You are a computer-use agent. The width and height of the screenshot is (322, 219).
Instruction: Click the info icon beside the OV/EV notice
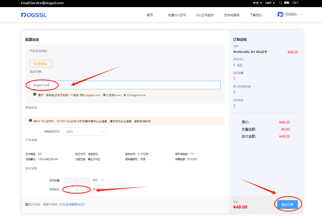point(30,121)
